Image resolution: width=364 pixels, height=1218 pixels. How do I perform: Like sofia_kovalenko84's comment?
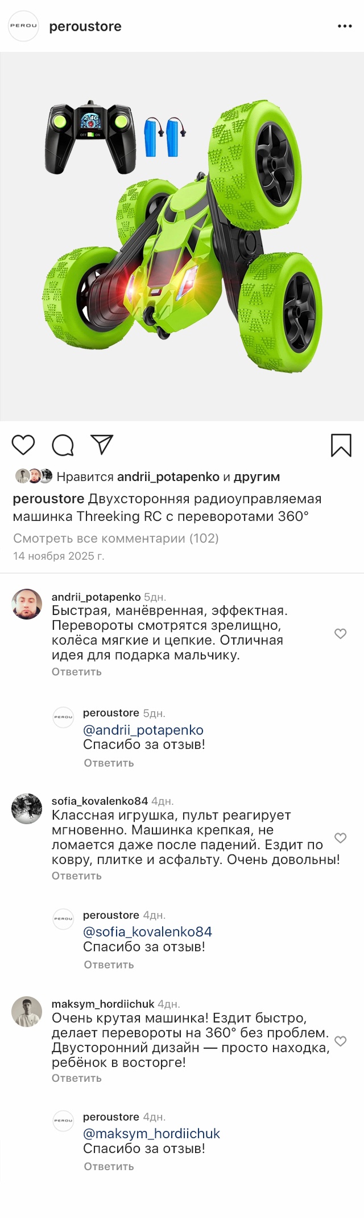(340, 837)
